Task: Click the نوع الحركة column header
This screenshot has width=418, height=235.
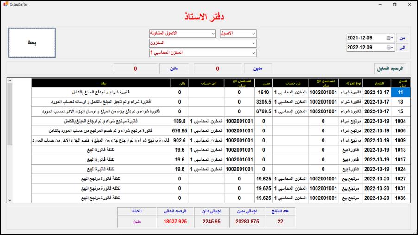Action: pyautogui.click(x=350, y=83)
